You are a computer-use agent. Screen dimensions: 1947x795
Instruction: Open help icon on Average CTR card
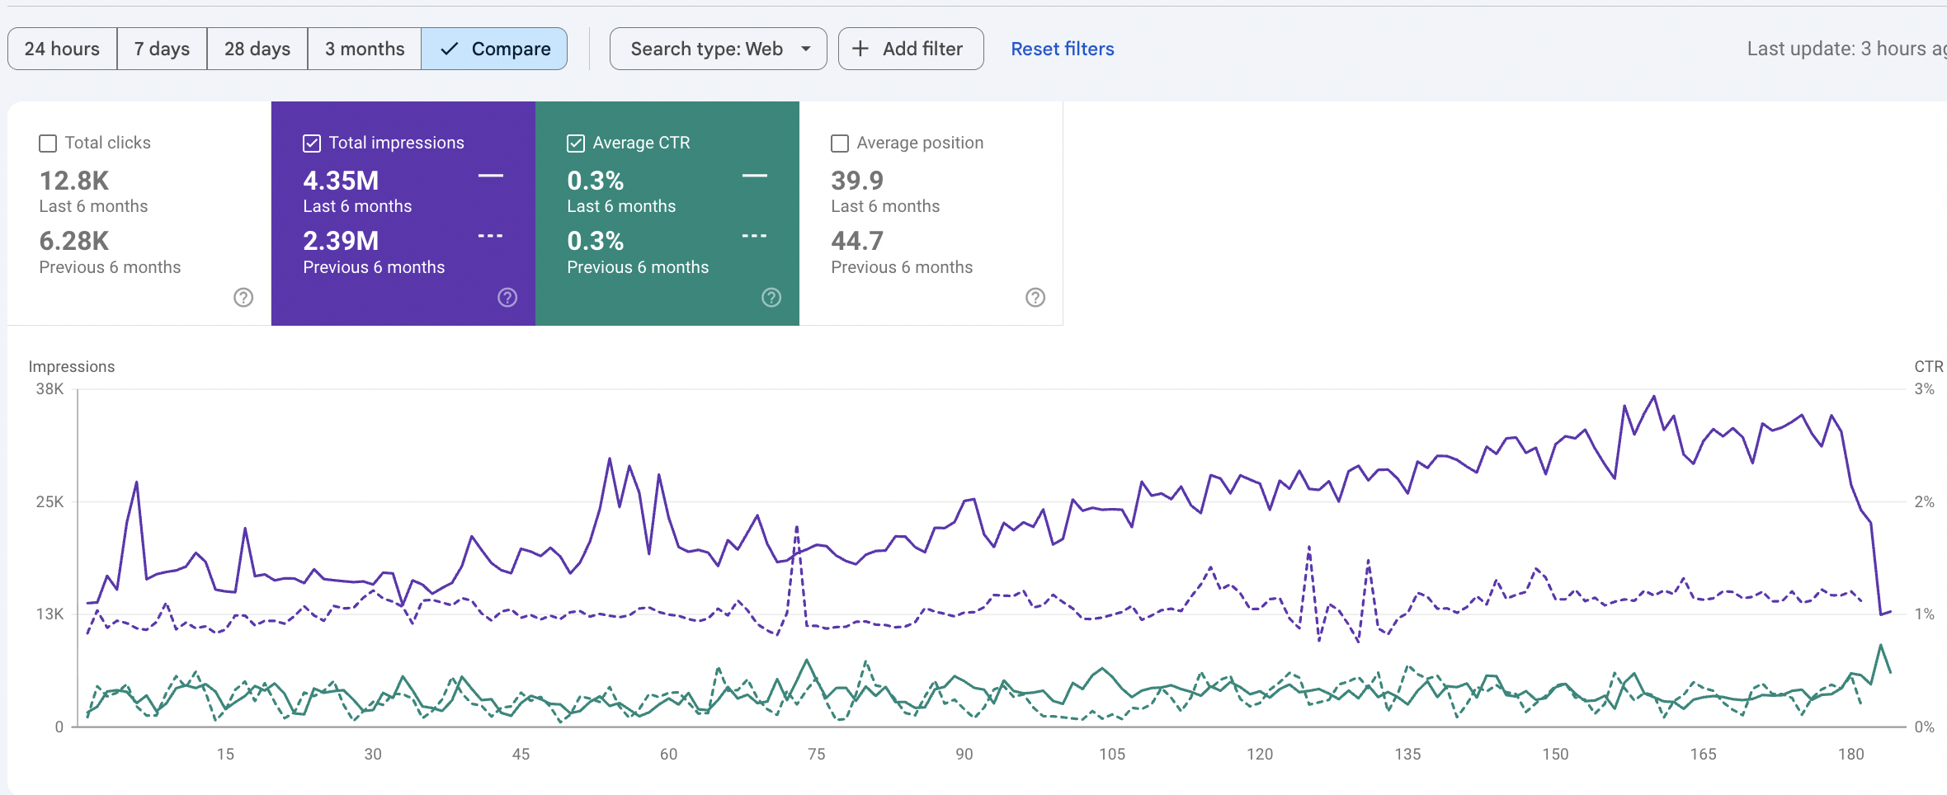tap(771, 298)
